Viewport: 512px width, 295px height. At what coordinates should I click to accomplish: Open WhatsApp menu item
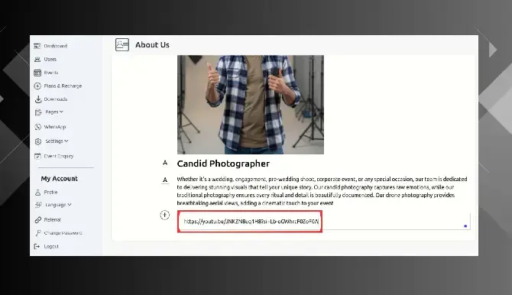[x=55, y=127]
